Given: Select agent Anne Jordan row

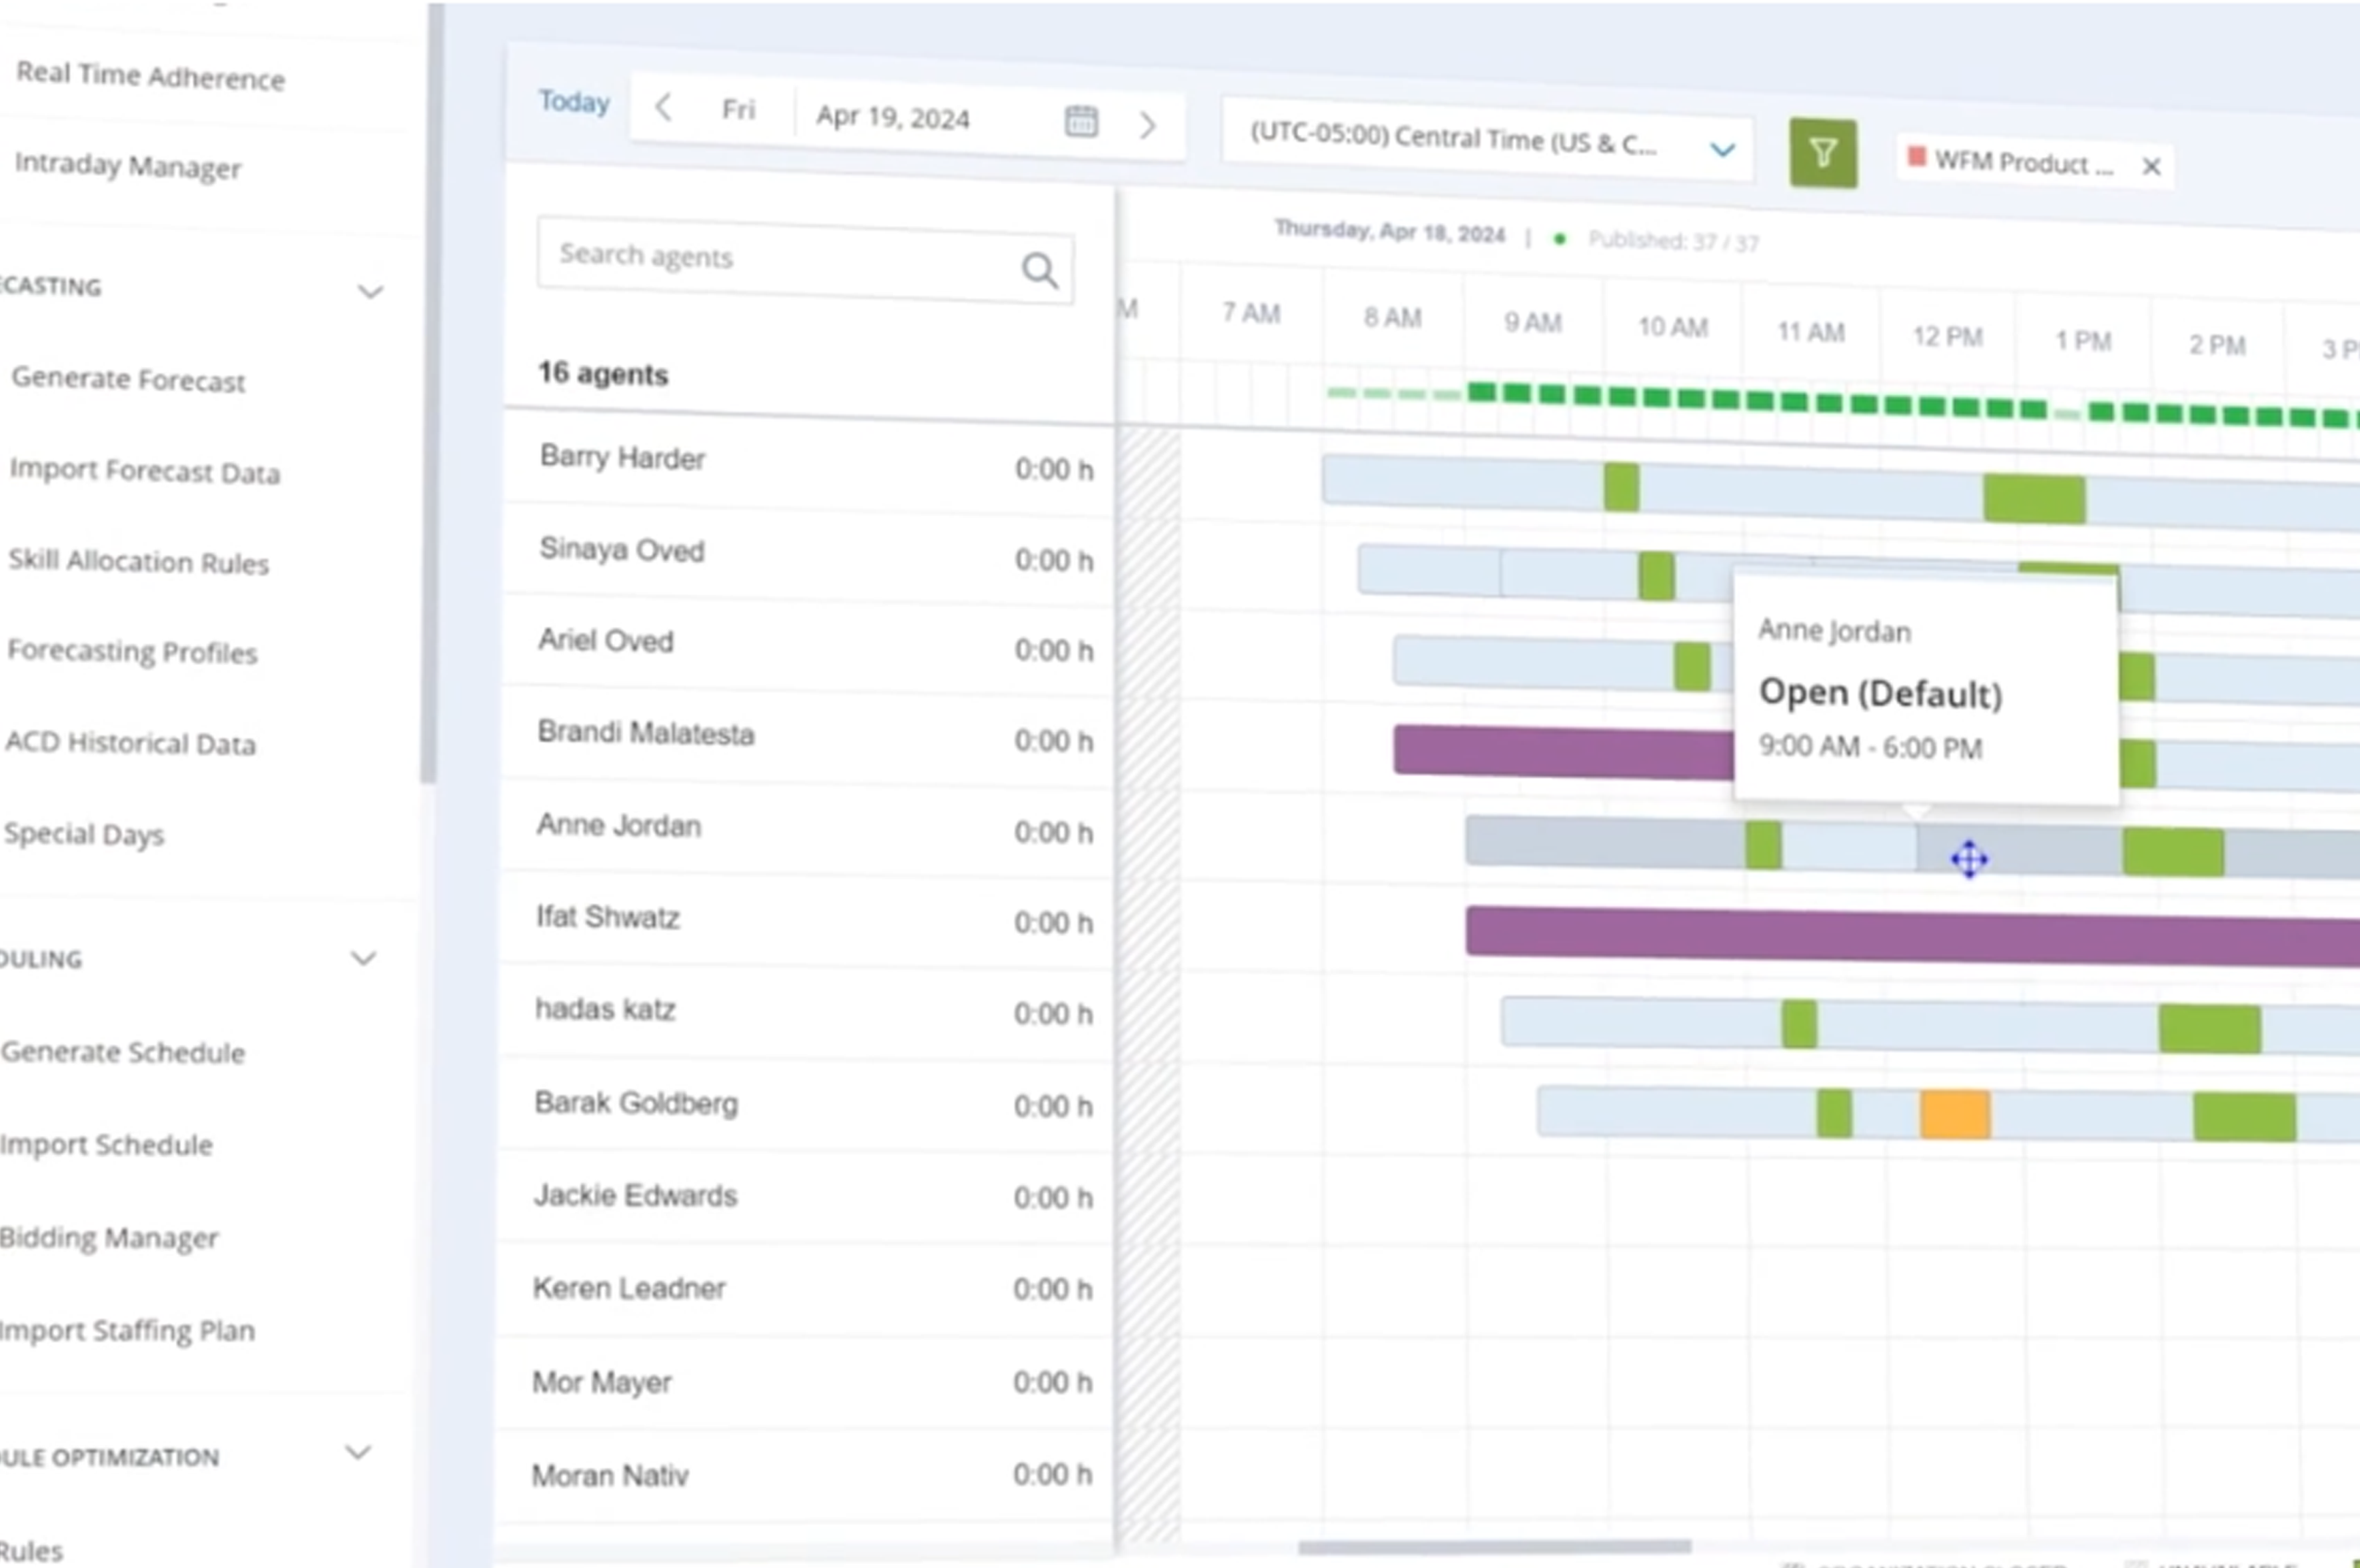Looking at the screenshot, I should point(618,826).
